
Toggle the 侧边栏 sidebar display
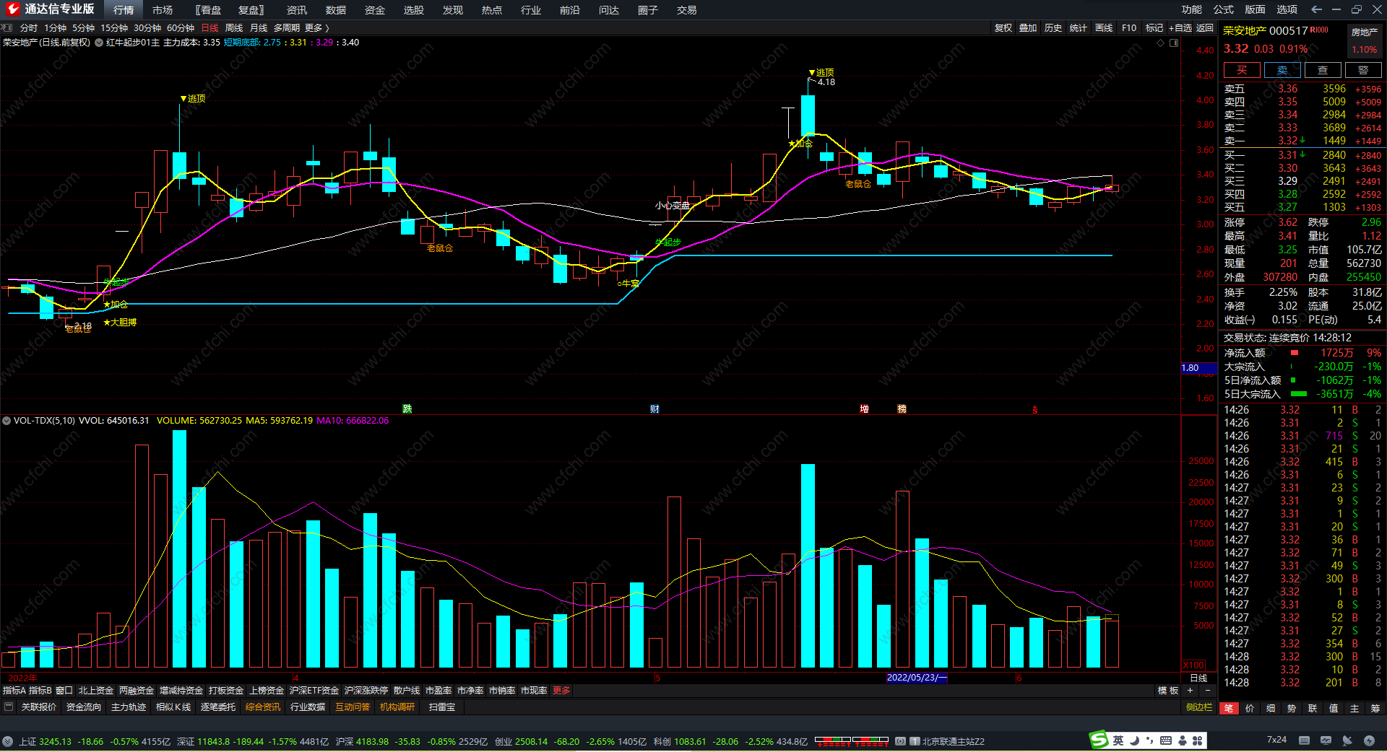coord(1199,707)
